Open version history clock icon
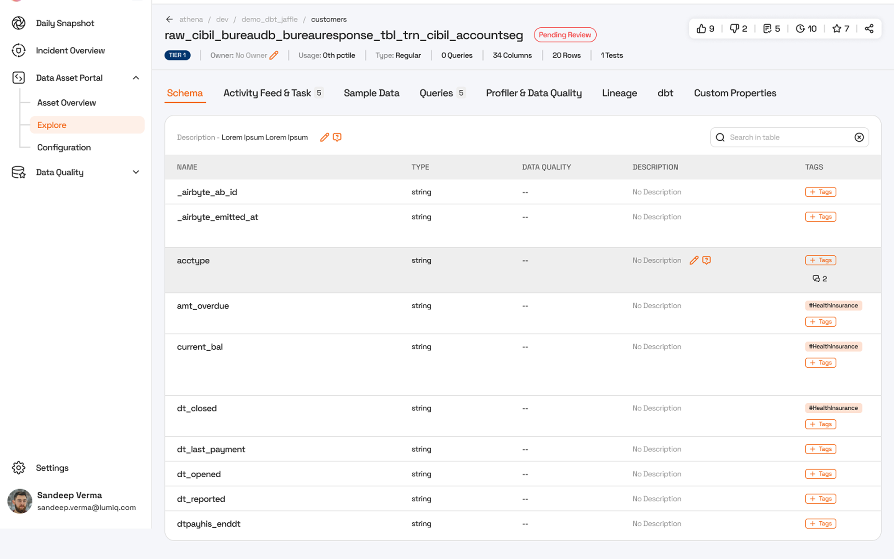 coord(800,29)
